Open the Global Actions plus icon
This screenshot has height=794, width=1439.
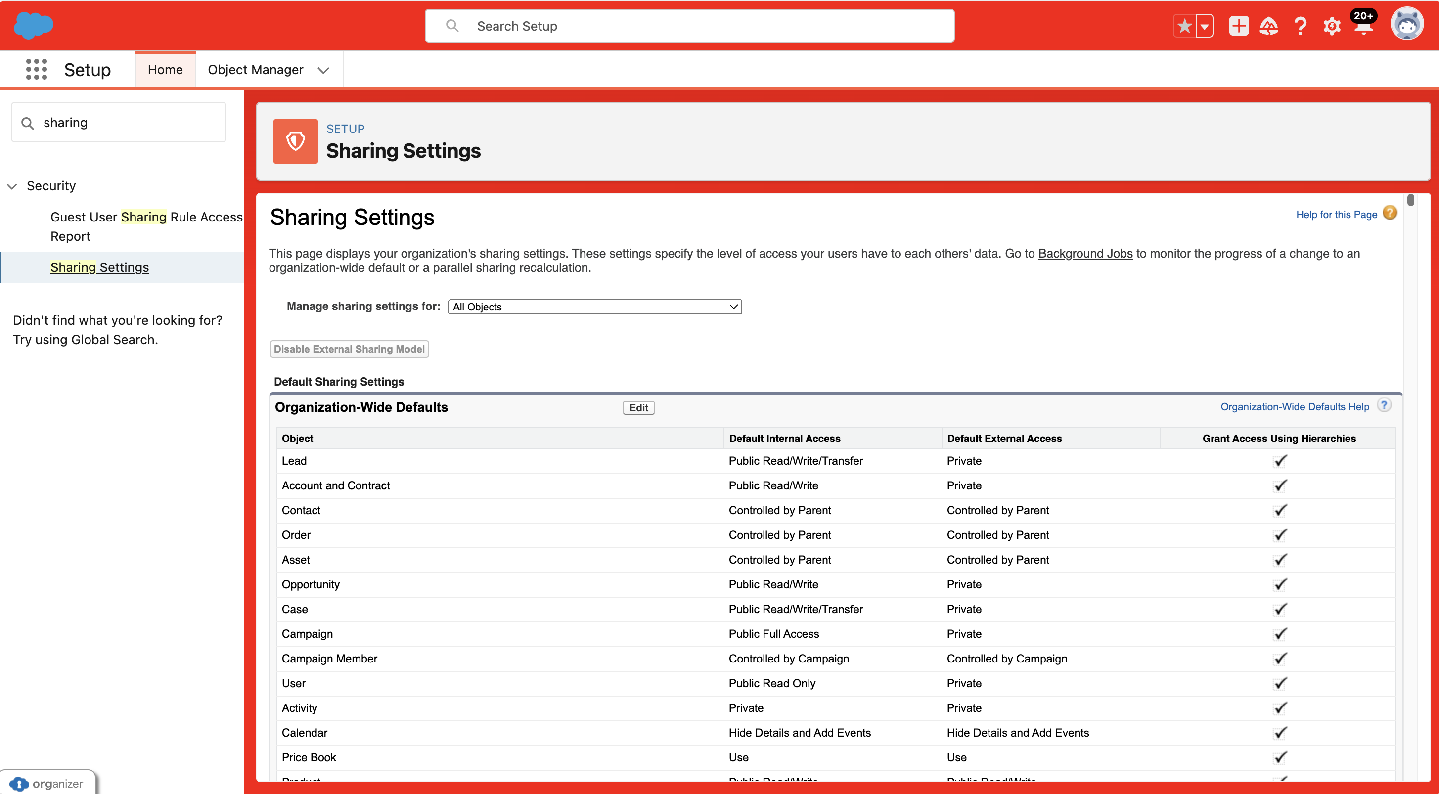click(1238, 26)
